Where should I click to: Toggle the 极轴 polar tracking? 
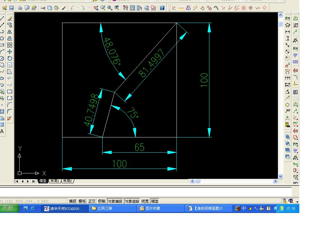(101, 201)
